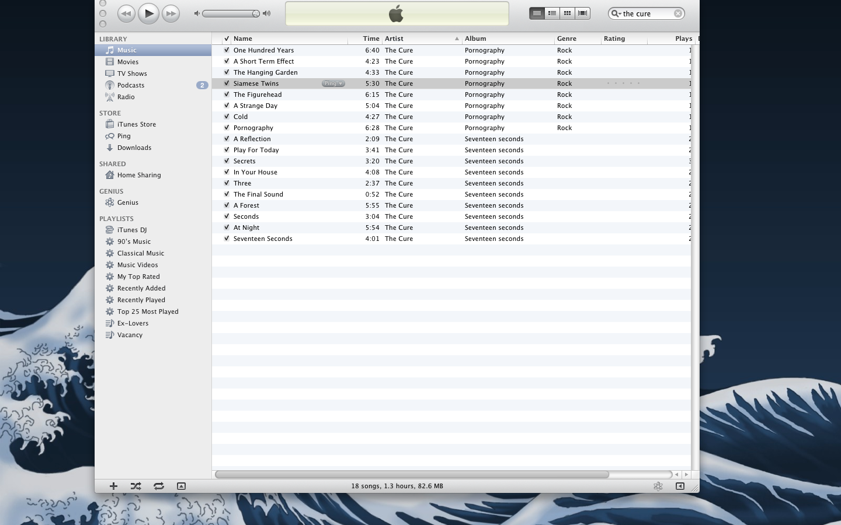Image resolution: width=841 pixels, height=525 pixels.
Task: Sort by the Rating column header
Action: tap(624, 38)
